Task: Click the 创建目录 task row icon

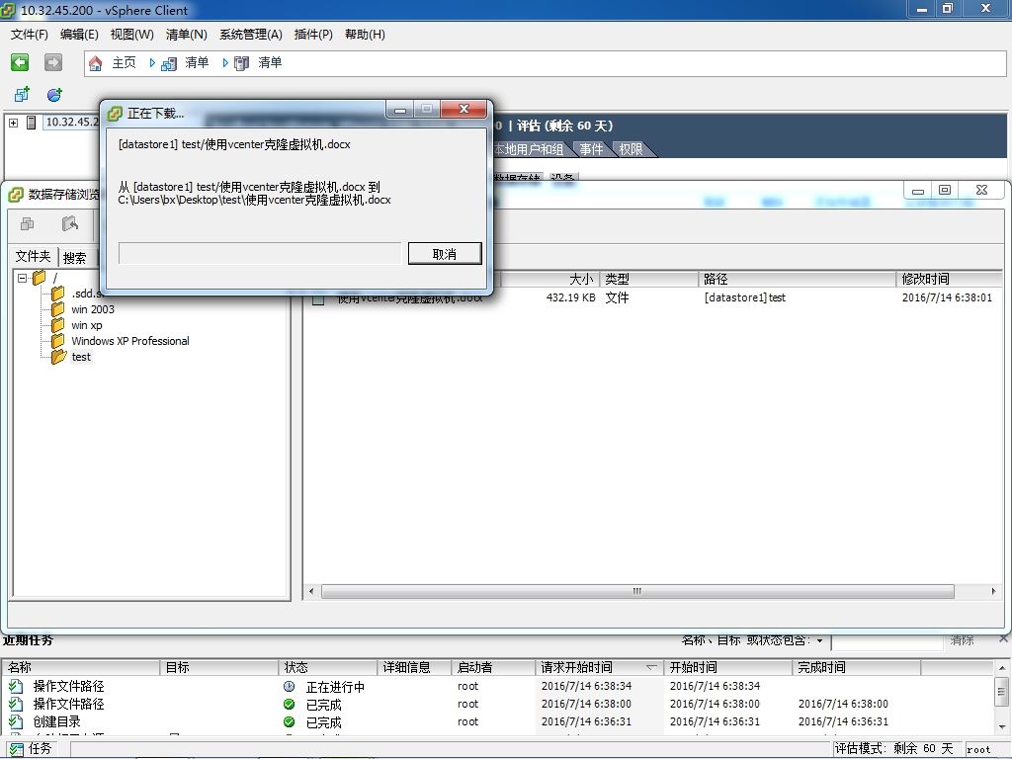Action: pos(16,721)
